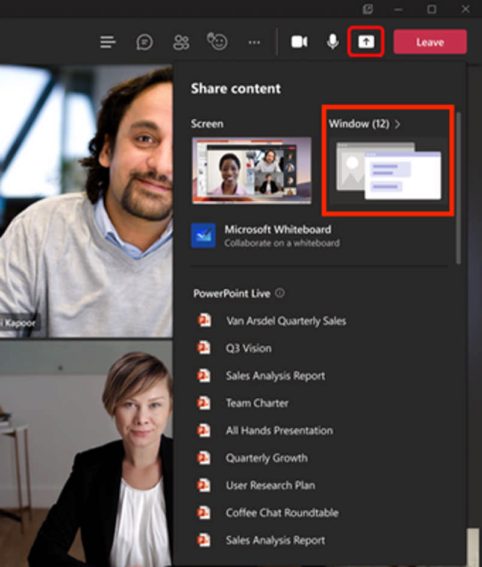This screenshot has width=482, height=567.
Task: Select the Window share thumbnail
Action: point(389,171)
